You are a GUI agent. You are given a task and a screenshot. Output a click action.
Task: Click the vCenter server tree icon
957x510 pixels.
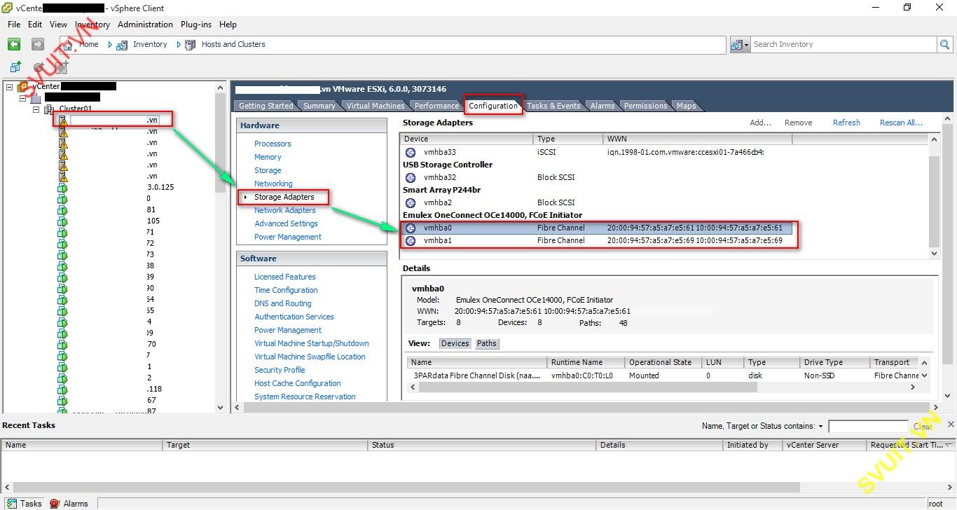click(23, 86)
